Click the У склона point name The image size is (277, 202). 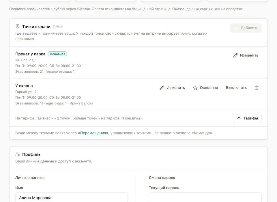click(24, 86)
